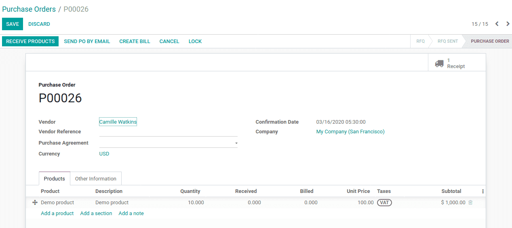The height and width of the screenshot is (228, 512).
Task: Go to previous record arrow
Action: [497, 24]
